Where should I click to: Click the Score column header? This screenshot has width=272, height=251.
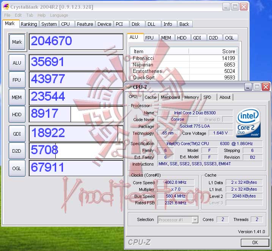(213, 51)
